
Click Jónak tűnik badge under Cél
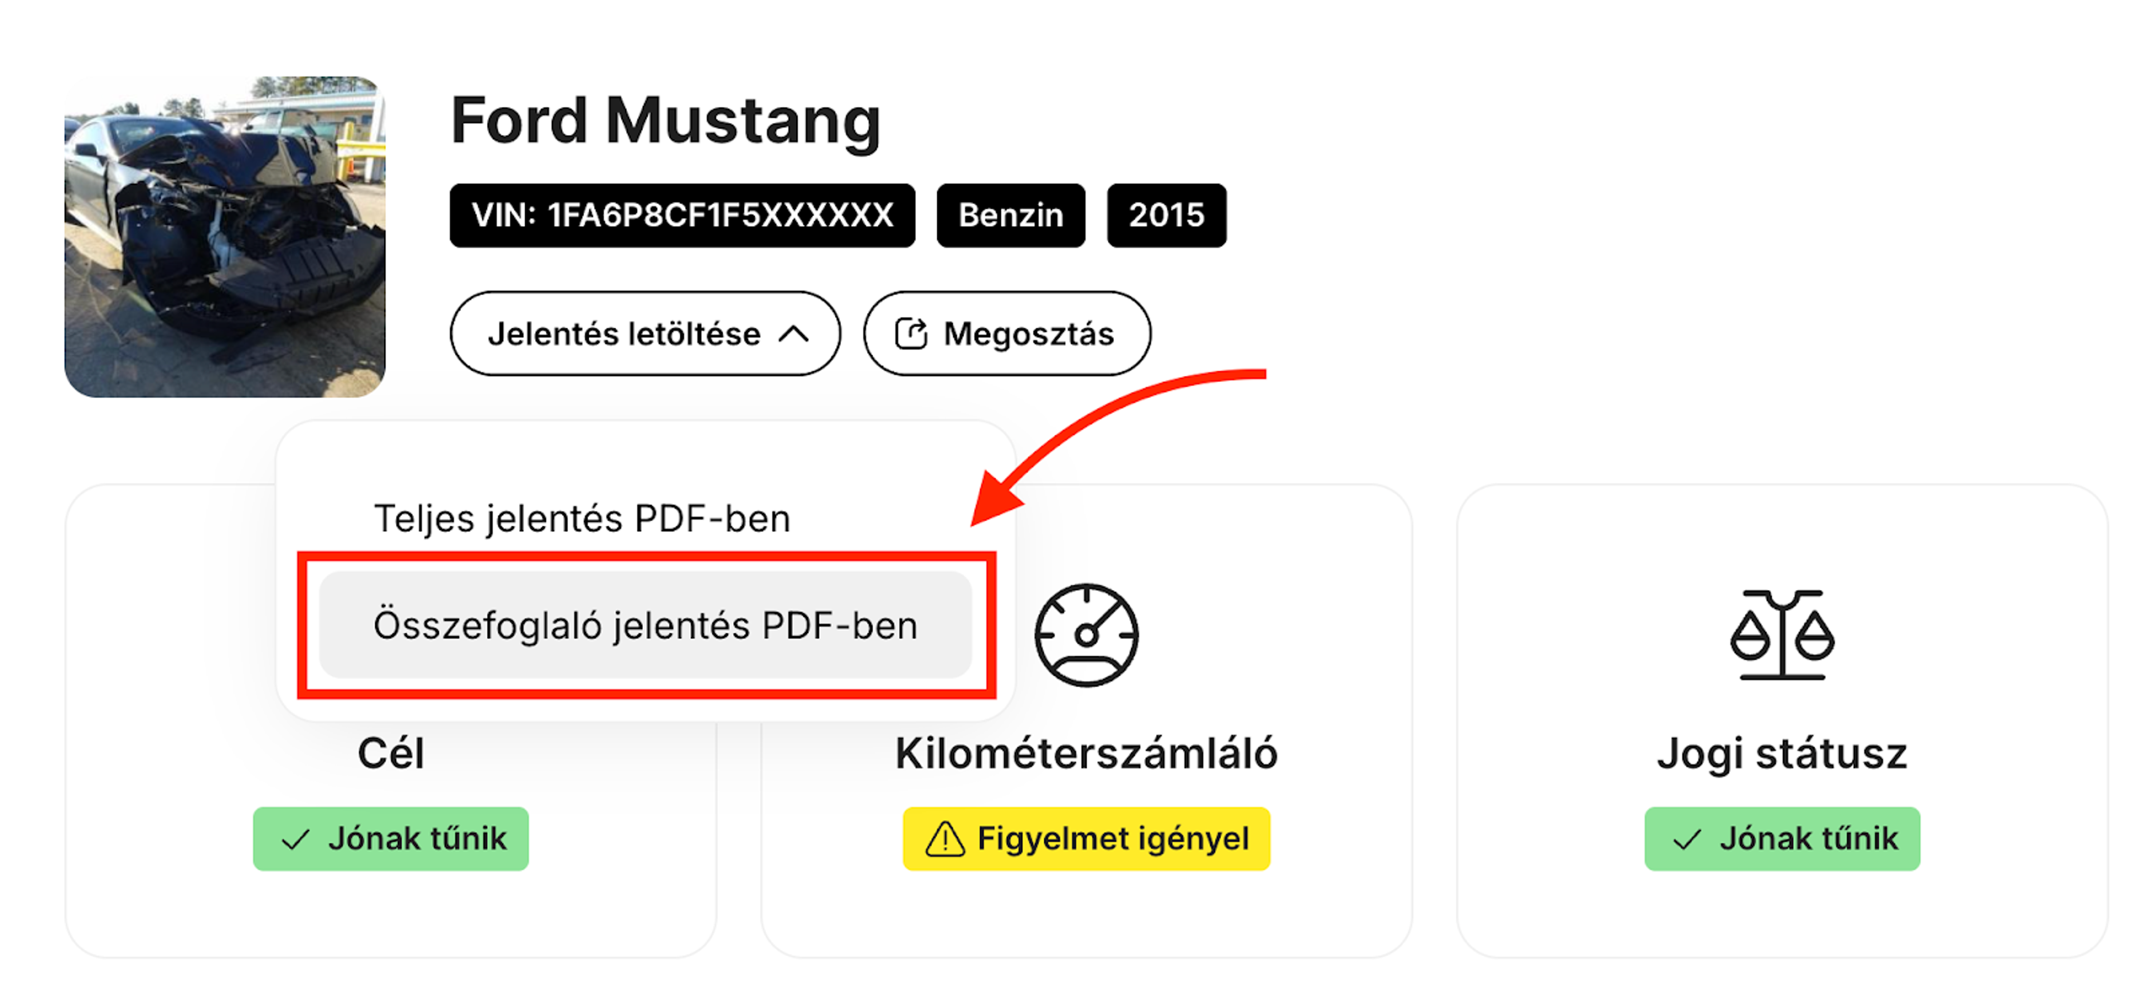[391, 839]
